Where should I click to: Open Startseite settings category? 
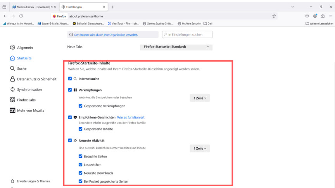click(21, 58)
